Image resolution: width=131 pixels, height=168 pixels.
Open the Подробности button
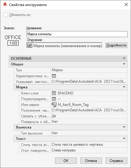(116, 45)
